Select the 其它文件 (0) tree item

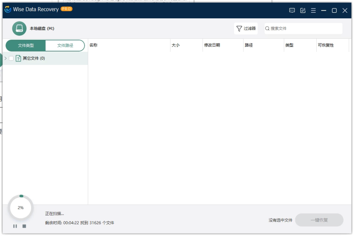(x=45, y=58)
